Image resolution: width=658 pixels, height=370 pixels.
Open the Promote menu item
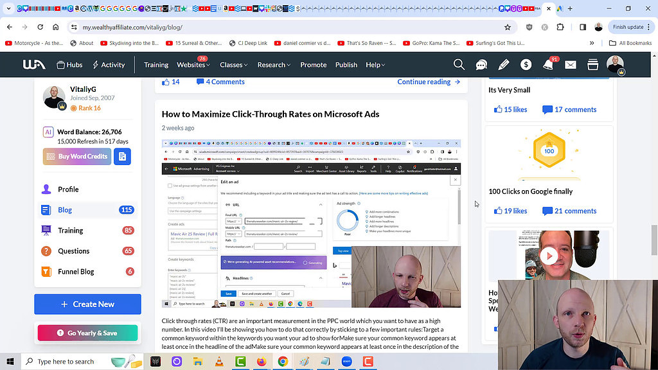tap(313, 65)
